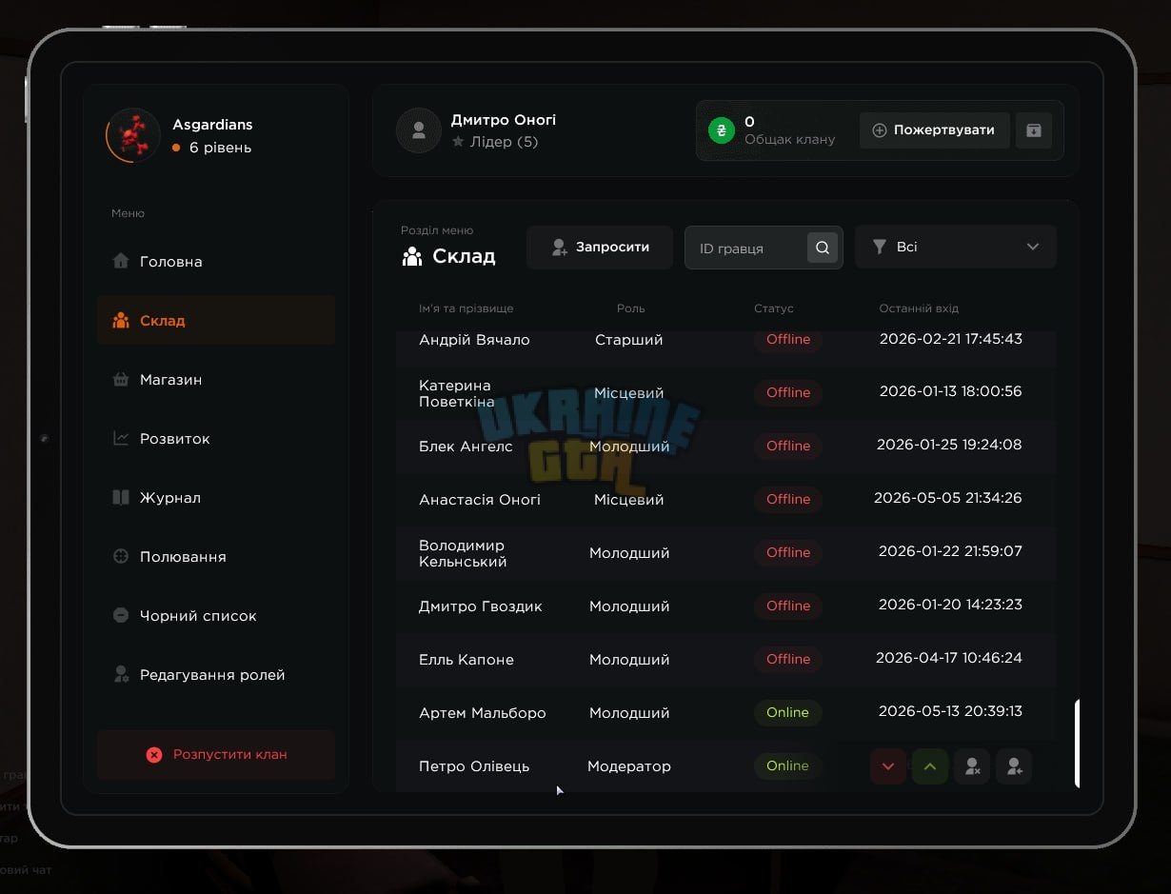1171x894 pixels.
Task: Click the member list scrollbar handle
Action: (1078, 744)
